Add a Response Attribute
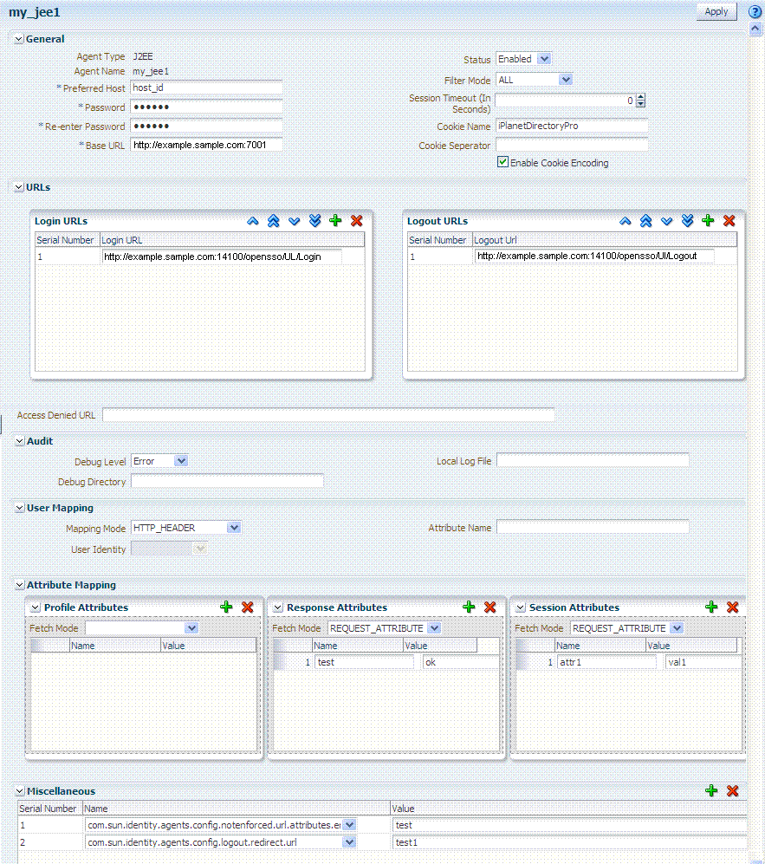The height and width of the screenshot is (864, 765). [x=469, y=607]
